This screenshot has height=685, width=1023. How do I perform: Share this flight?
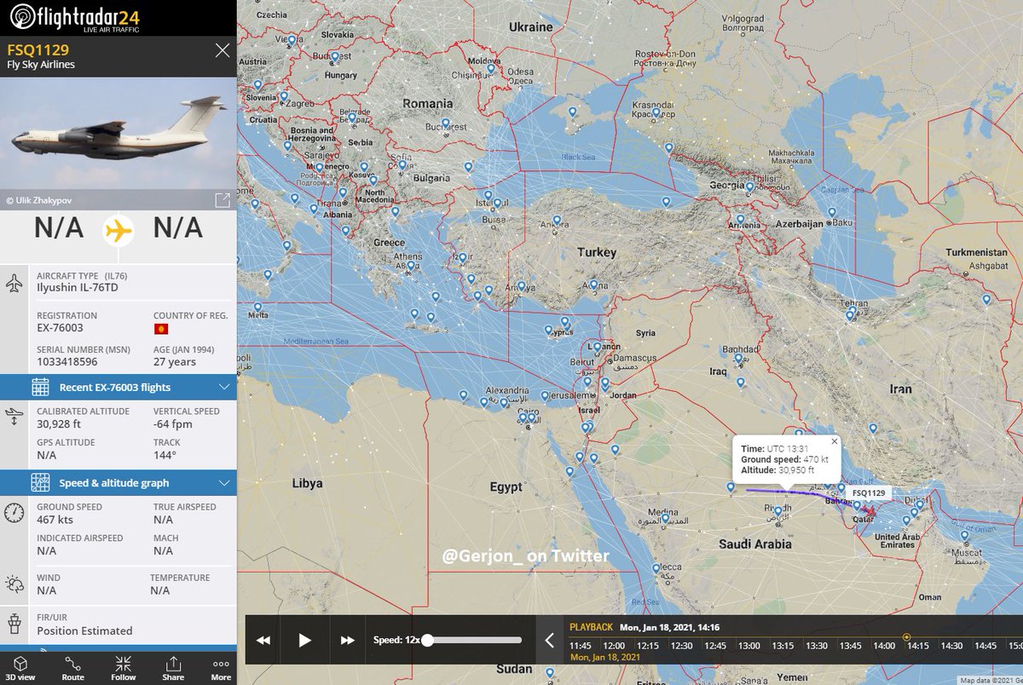point(173,669)
